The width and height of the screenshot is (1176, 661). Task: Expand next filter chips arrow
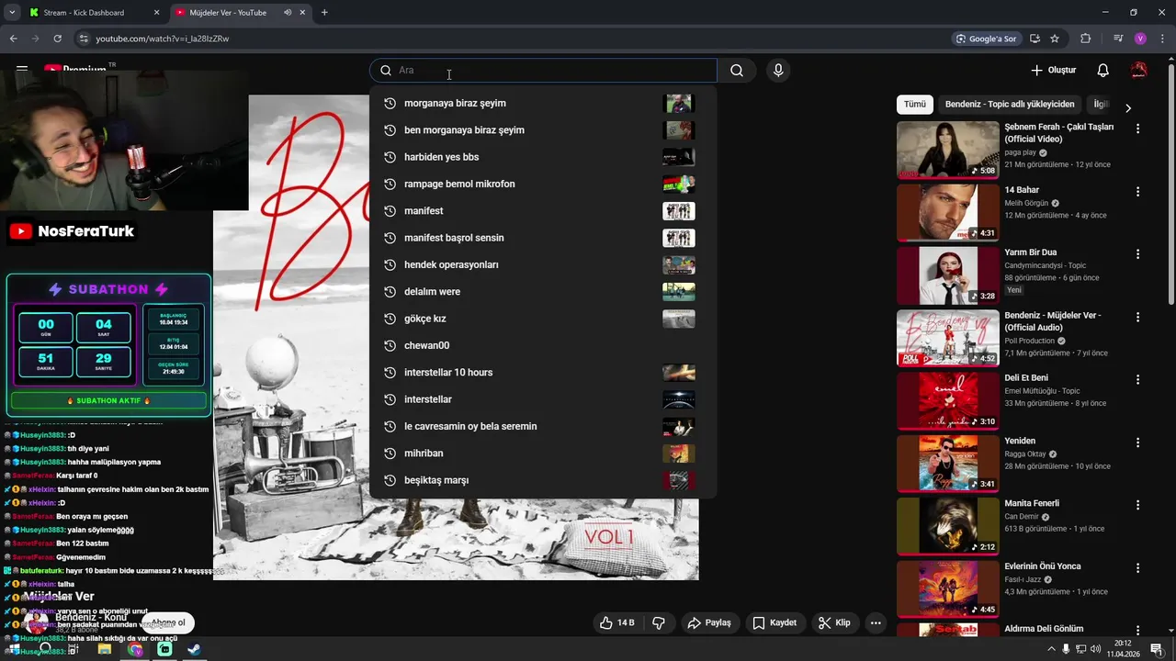click(1128, 107)
